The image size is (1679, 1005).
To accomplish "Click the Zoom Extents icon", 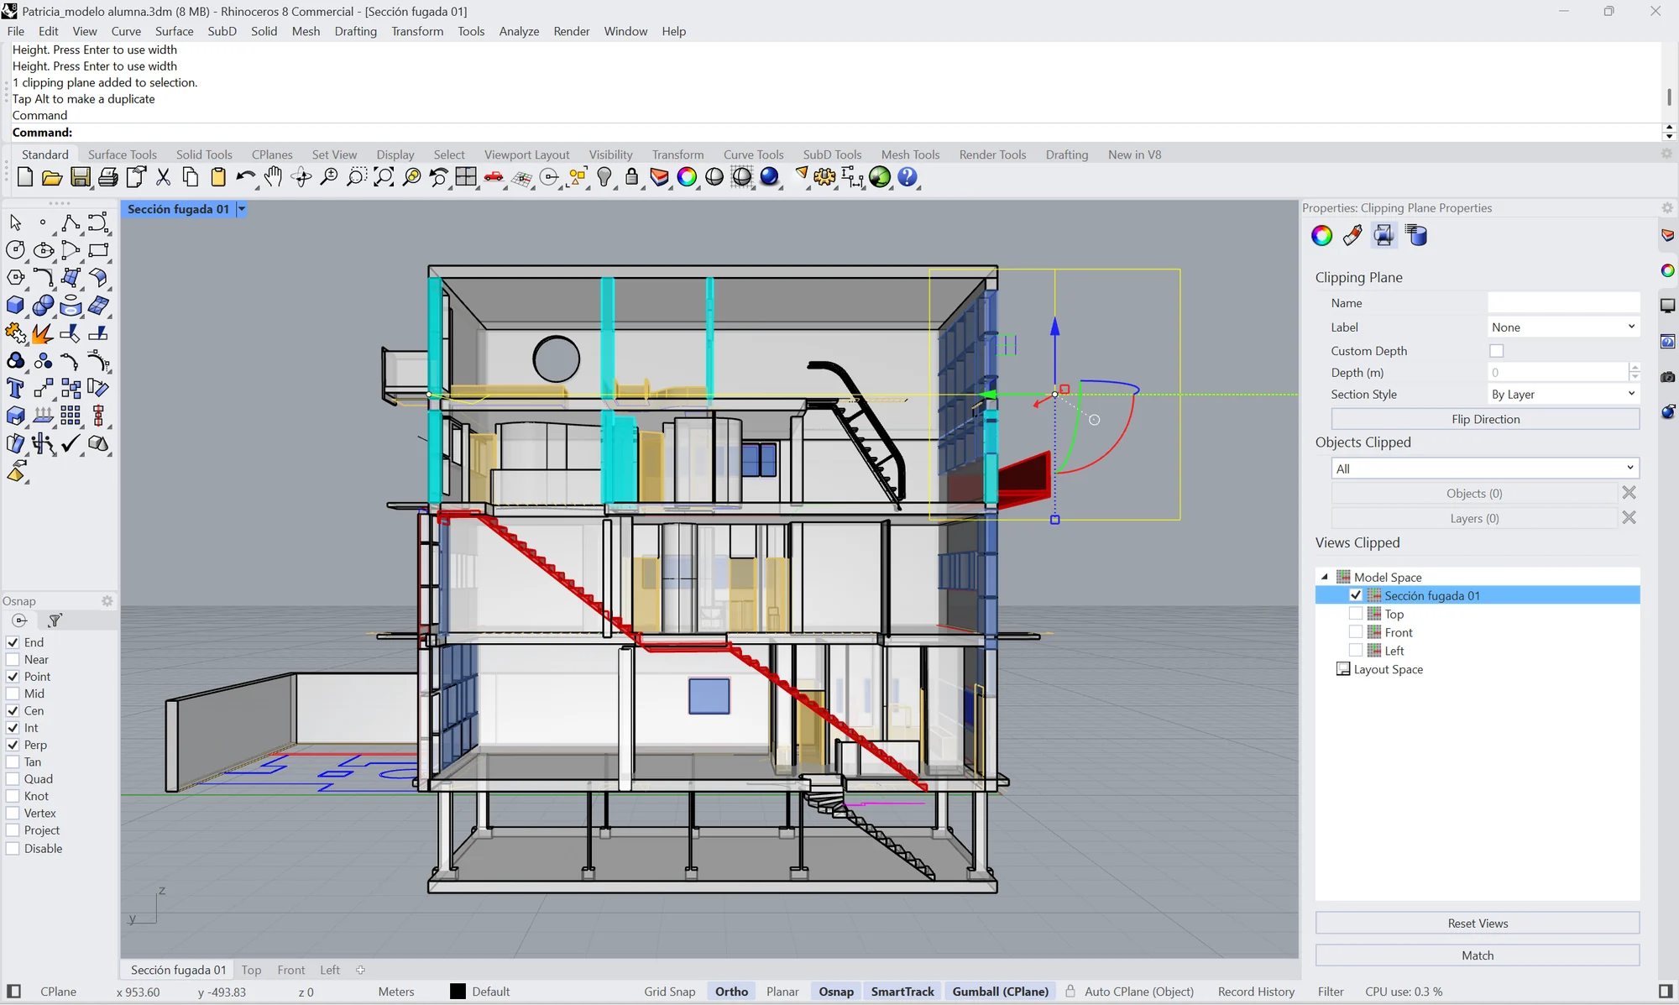I will [384, 177].
